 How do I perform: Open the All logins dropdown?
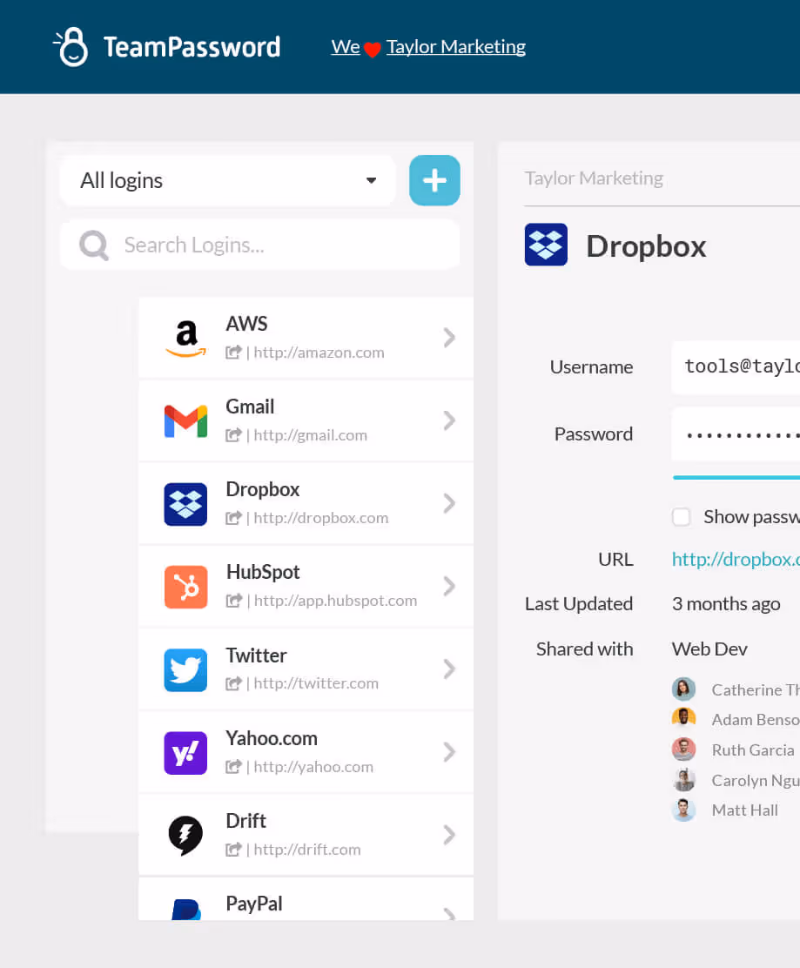pyautogui.click(x=228, y=180)
